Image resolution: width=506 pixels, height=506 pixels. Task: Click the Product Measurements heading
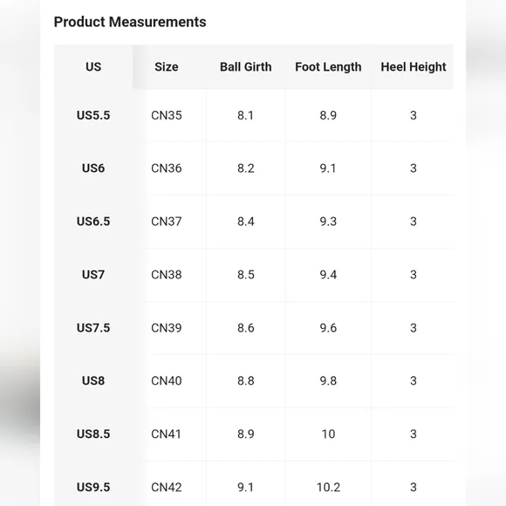130,22
